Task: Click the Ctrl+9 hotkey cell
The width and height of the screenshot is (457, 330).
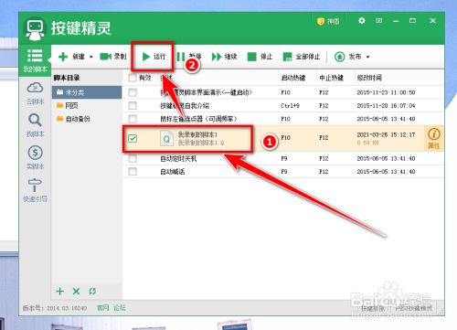Action: click(290, 106)
